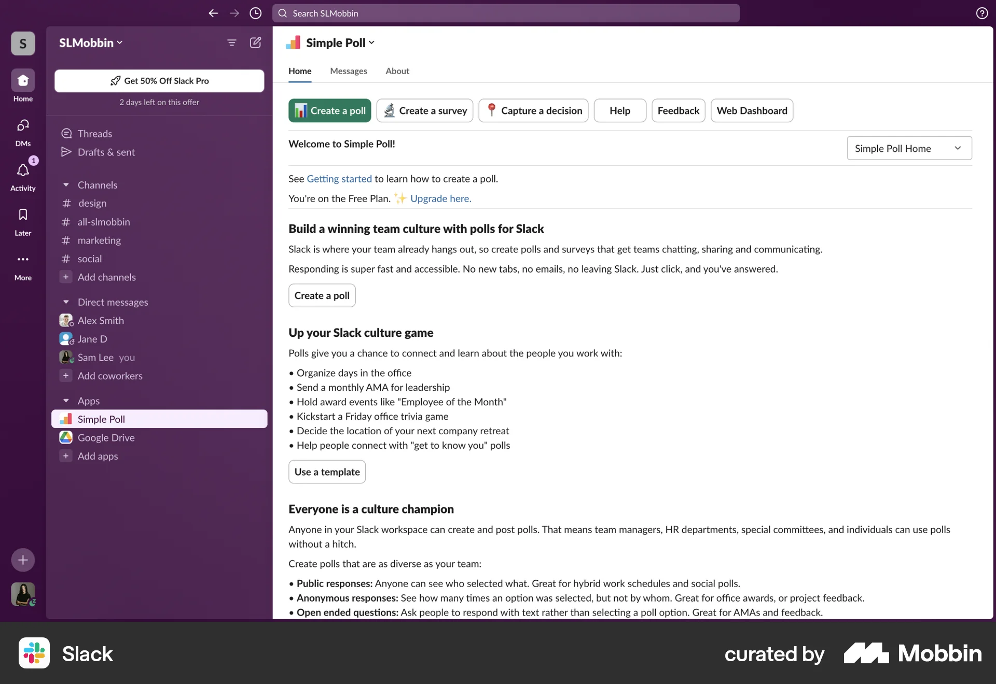Start a new message with compose icon

(255, 42)
